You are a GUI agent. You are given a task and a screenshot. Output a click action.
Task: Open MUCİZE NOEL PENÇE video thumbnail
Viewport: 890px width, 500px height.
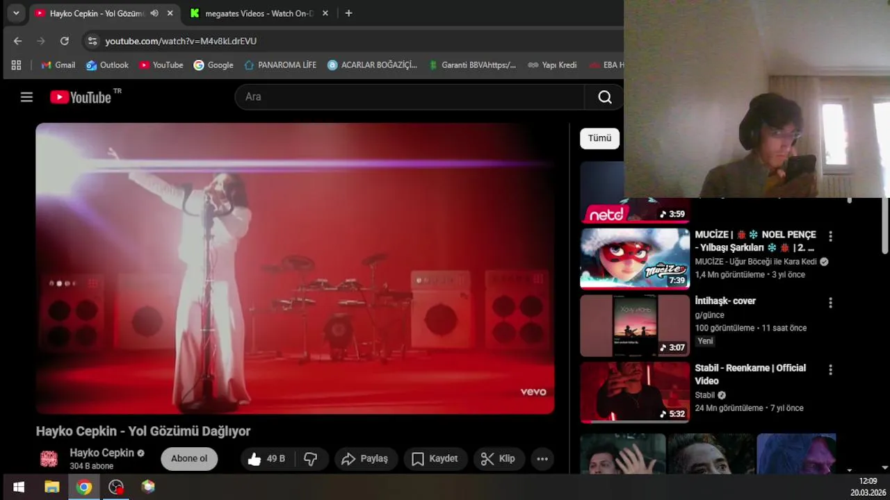pos(635,258)
